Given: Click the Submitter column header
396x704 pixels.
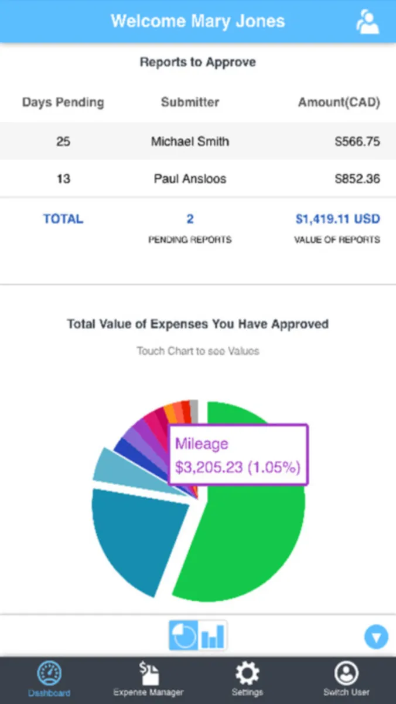Looking at the screenshot, I should coord(190,102).
